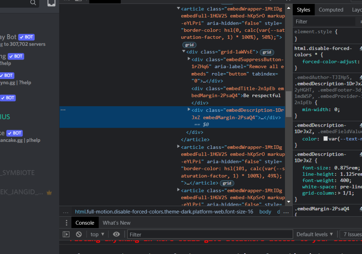362x254 pixels.
Task: Click the BOT badge above yno.gg
Action: [x=7, y=75]
